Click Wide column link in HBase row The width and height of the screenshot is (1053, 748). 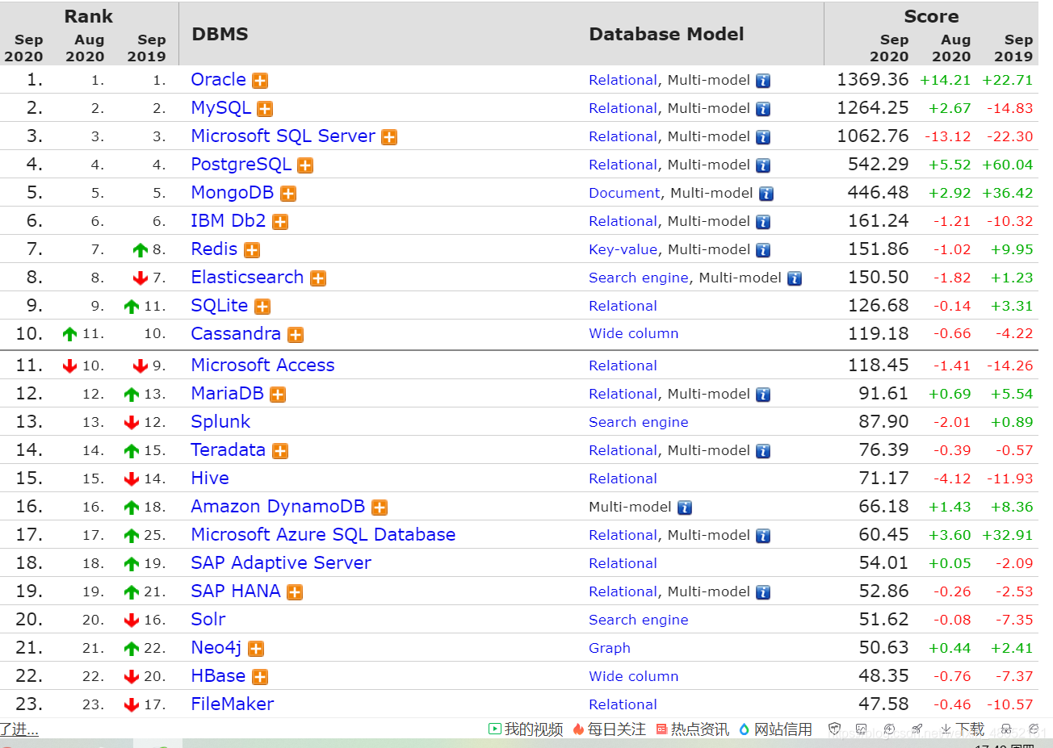[634, 676]
